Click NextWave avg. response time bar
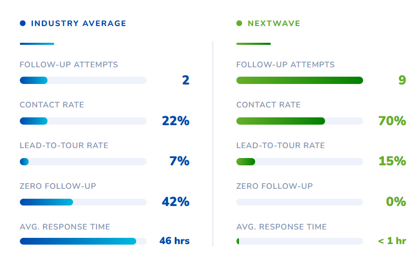The height and width of the screenshot is (254, 420). (x=299, y=241)
